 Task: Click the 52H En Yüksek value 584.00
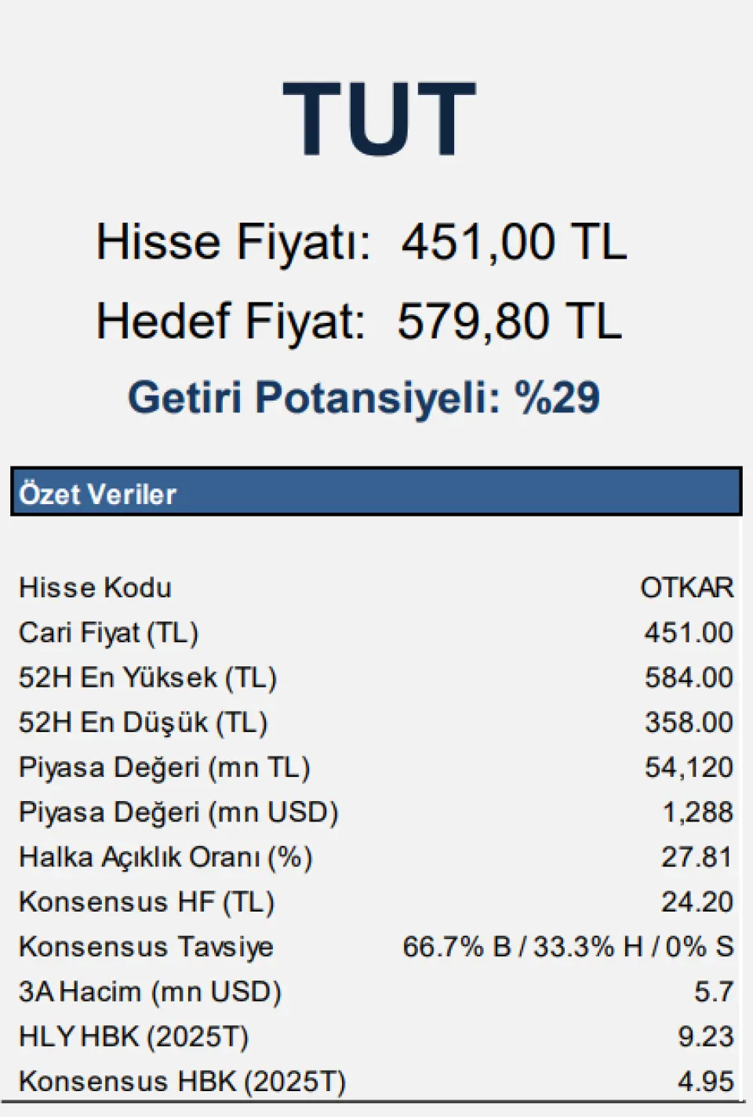click(689, 677)
